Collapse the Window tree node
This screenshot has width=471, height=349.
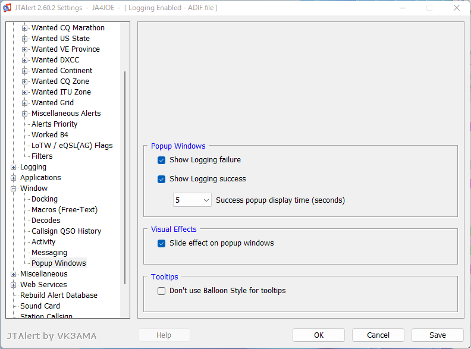click(13, 189)
